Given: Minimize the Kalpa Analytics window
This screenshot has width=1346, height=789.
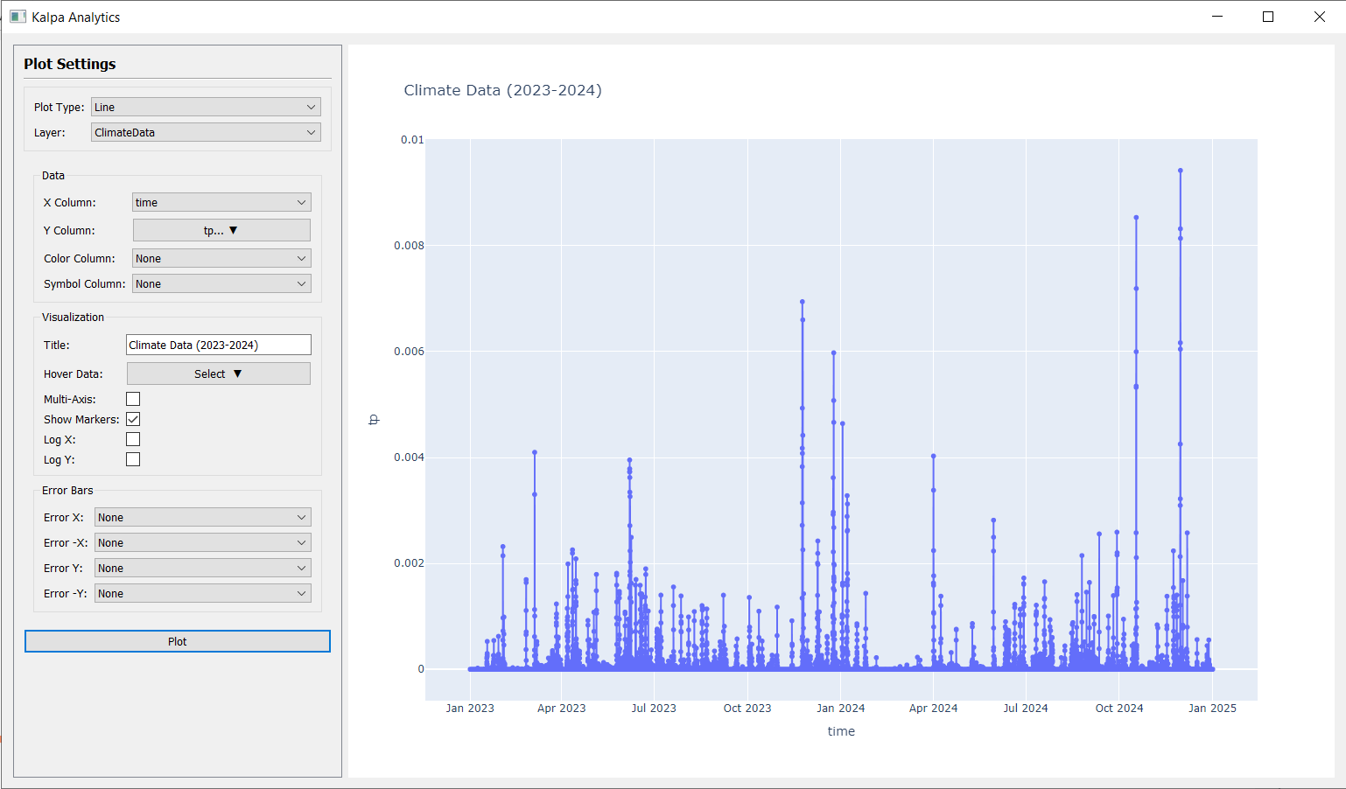Looking at the screenshot, I should point(1216,17).
